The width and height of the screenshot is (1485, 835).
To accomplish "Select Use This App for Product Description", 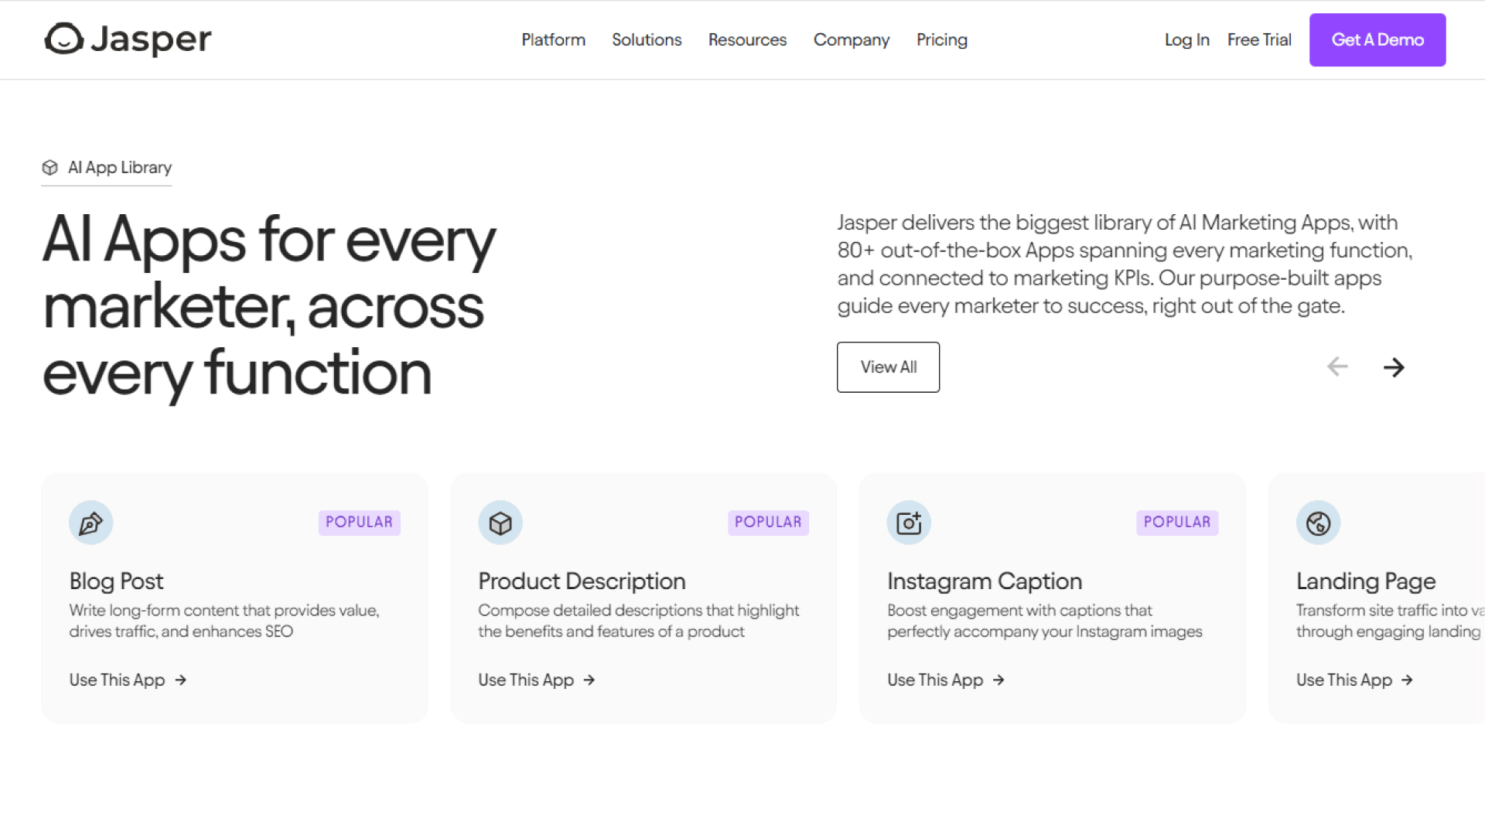I will pyautogui.click(x=535, y=680).
